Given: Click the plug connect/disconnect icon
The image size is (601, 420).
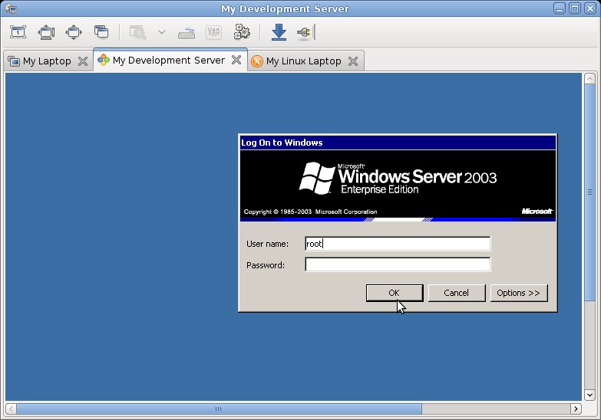Looking at the screenshot, I should (x=305, y=32).
